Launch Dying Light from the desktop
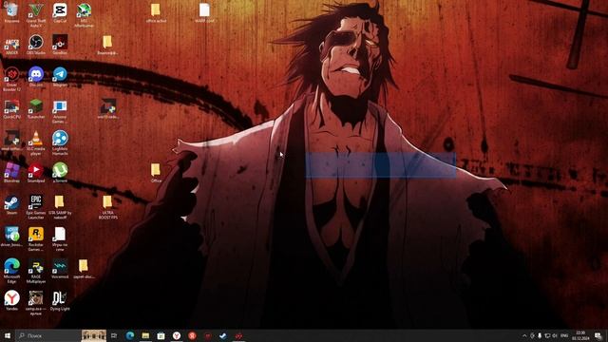 point(60,300)
